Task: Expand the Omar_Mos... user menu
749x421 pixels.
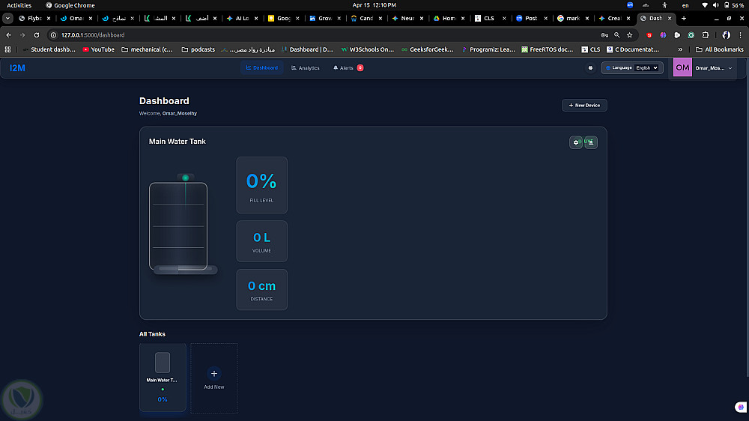Action: tap(713, 68)
